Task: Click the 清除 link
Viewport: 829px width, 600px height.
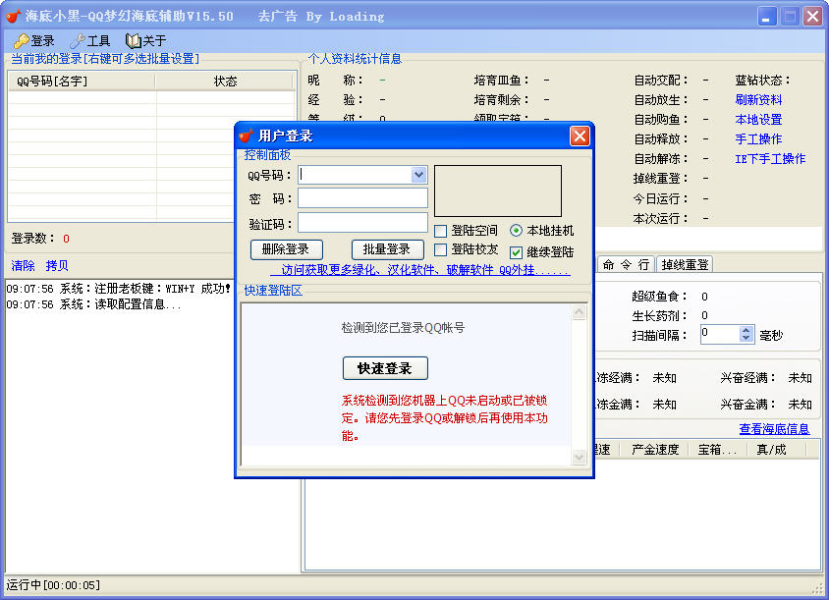Action: (x=24, y=265)
